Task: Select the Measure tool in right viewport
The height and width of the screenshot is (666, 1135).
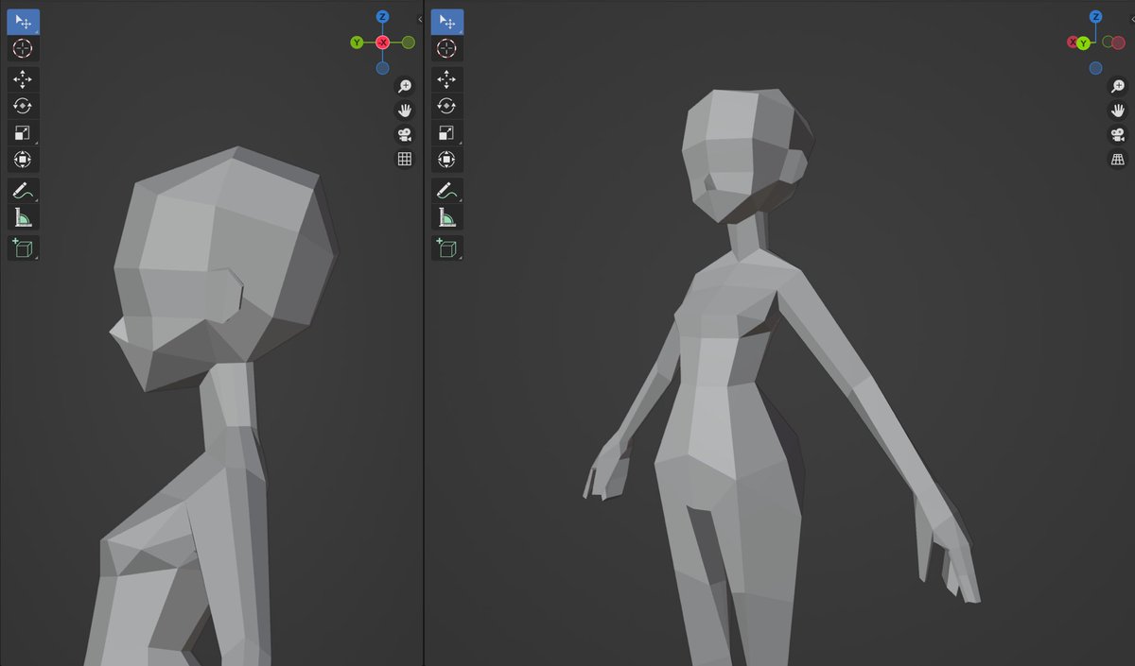Action: pos(446,218)
